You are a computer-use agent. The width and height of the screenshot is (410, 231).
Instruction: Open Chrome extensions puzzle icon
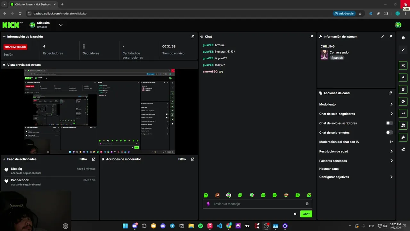click(x=386, y=13)
